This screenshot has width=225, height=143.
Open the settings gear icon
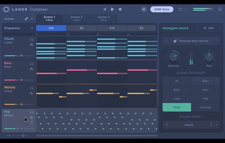click(x=220, y=9)
